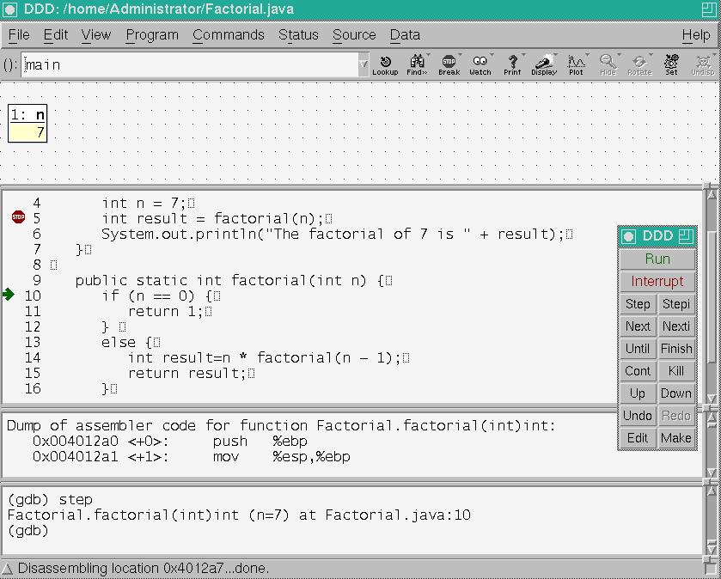Click the Undo button
The width and height of the screenshot is (721, 579).
[x=638, y=416]
